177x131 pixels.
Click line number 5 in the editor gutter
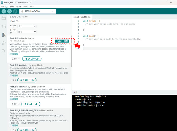click(x=78, y=33)
